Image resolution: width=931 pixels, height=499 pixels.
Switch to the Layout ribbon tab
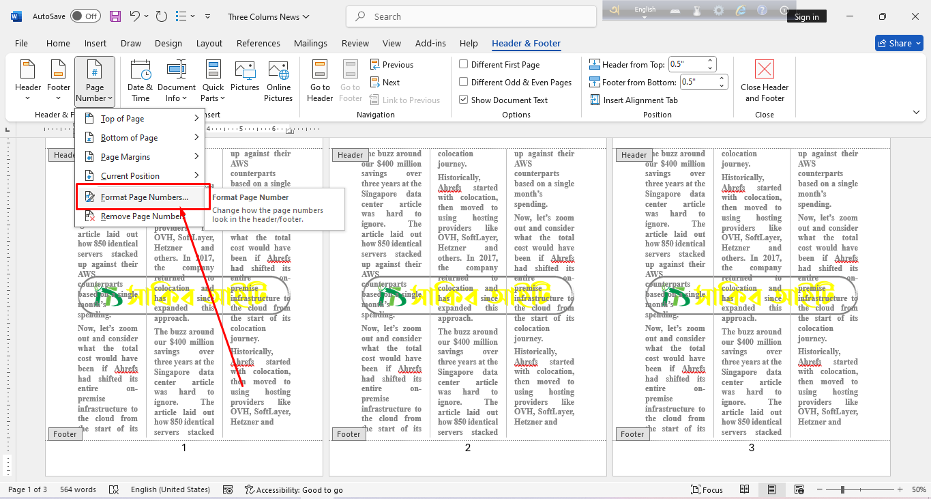[209, 43]
